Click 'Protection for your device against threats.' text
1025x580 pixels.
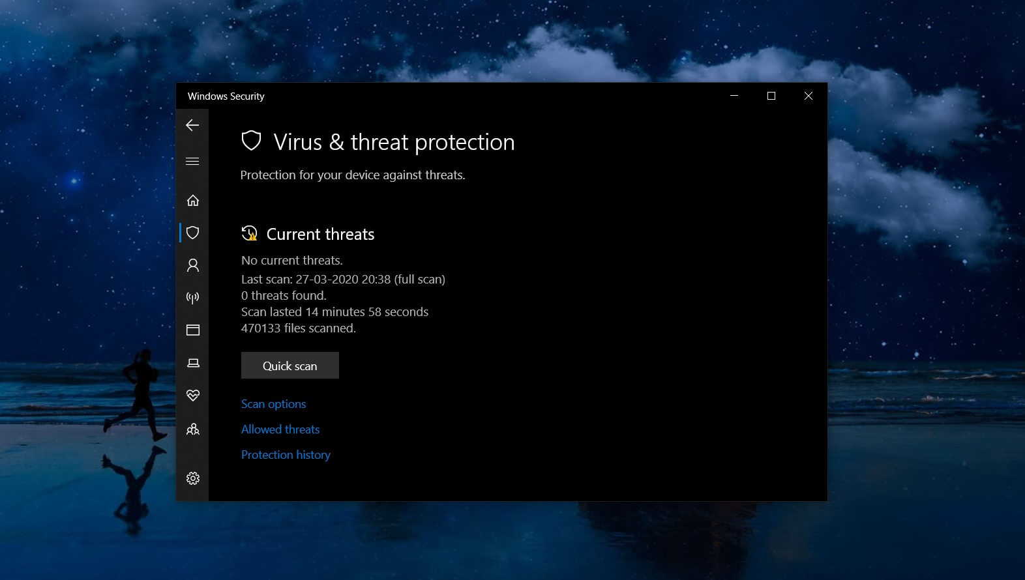click(353, 175)
